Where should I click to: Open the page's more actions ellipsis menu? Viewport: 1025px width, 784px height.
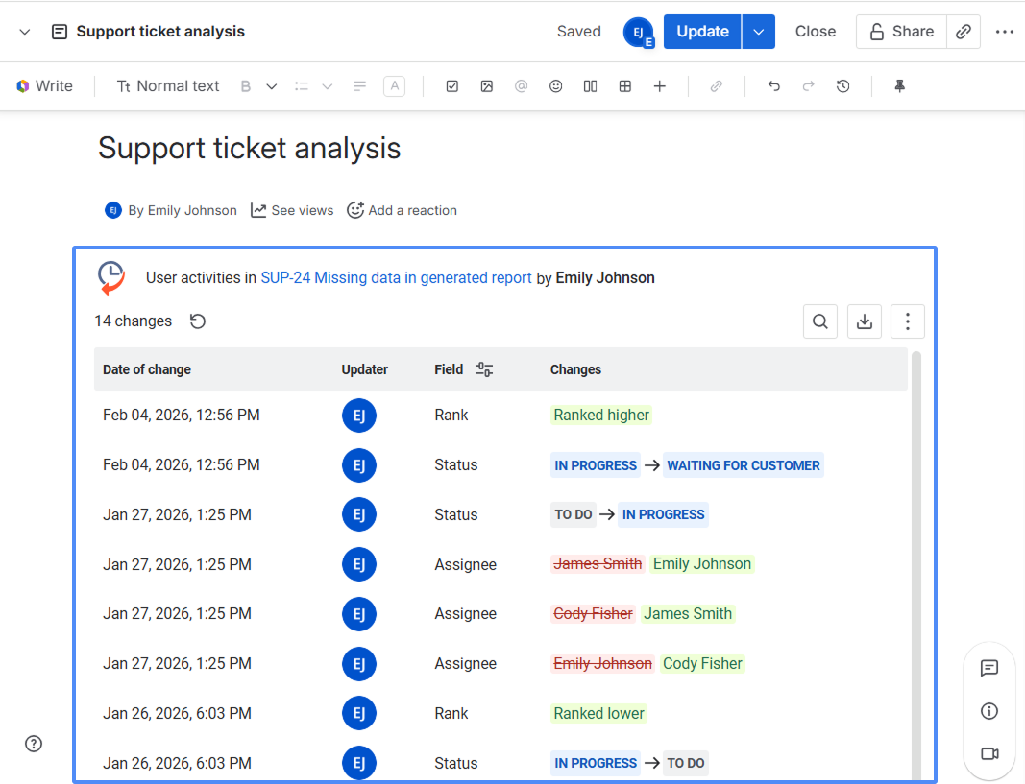coord(1005,32)
